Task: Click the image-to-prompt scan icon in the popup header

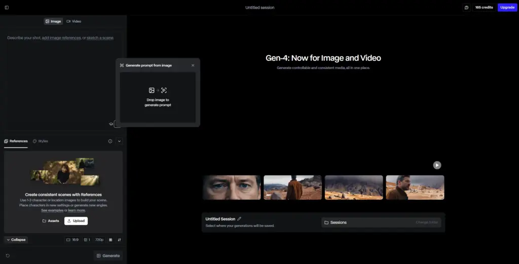Action: (x=122, y=65)
